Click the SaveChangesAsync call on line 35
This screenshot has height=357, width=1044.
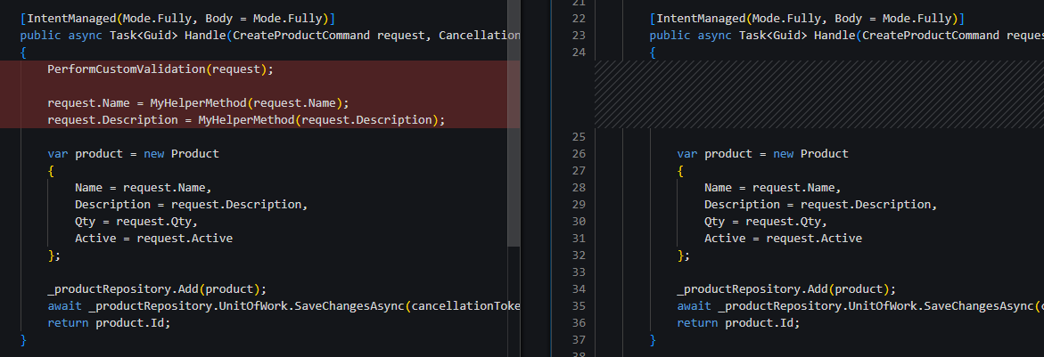pos(860,306)
